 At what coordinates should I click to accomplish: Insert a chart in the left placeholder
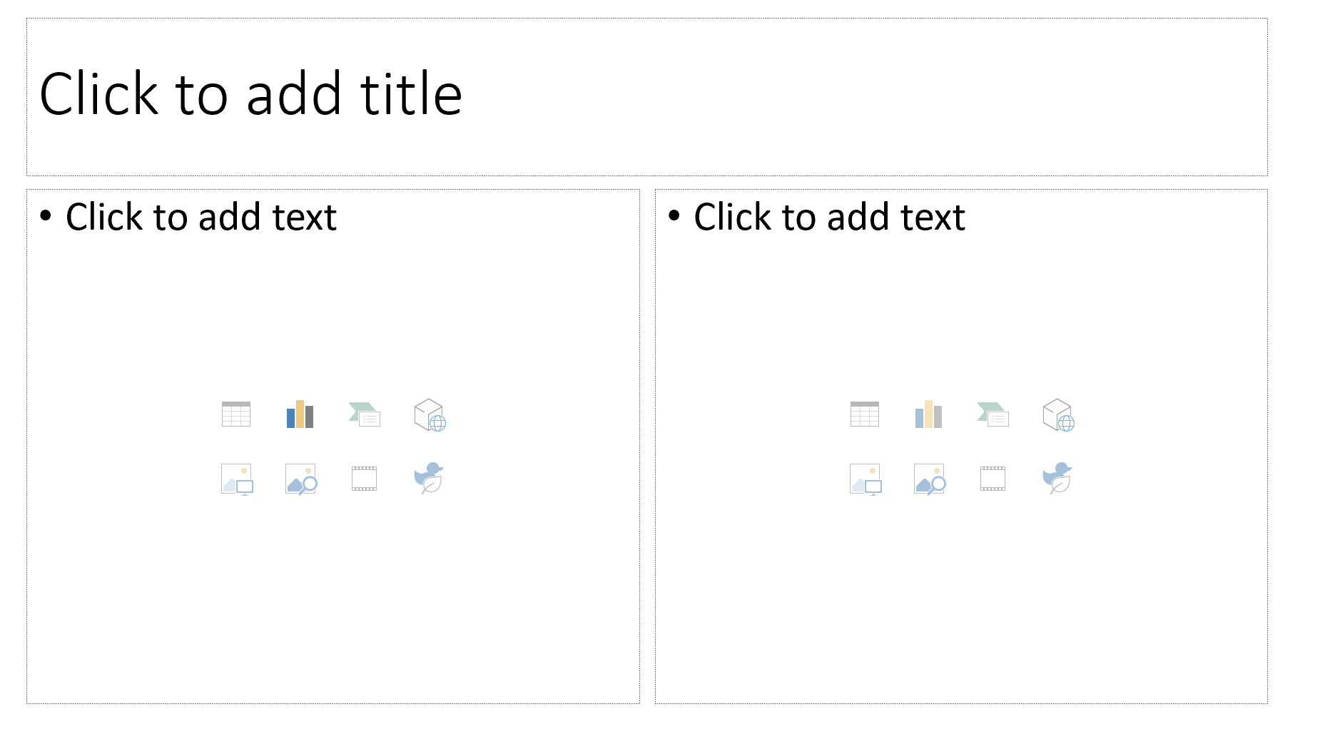click(300, 414)
